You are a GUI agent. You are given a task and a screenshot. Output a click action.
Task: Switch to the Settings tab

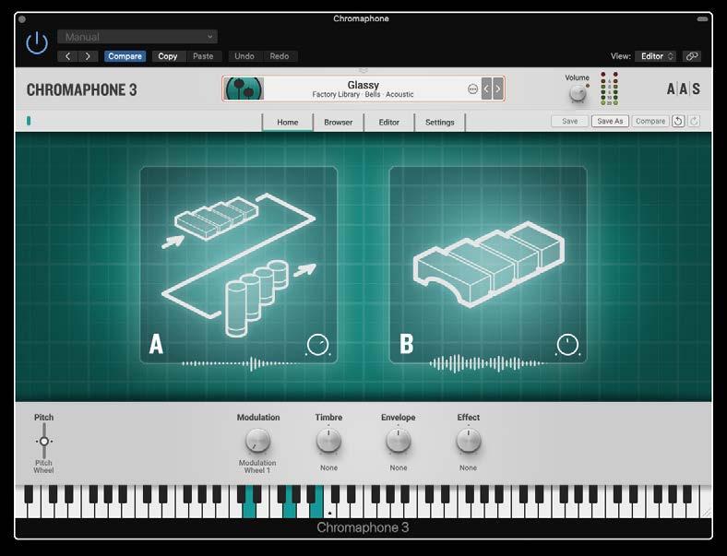click(439, 123)
